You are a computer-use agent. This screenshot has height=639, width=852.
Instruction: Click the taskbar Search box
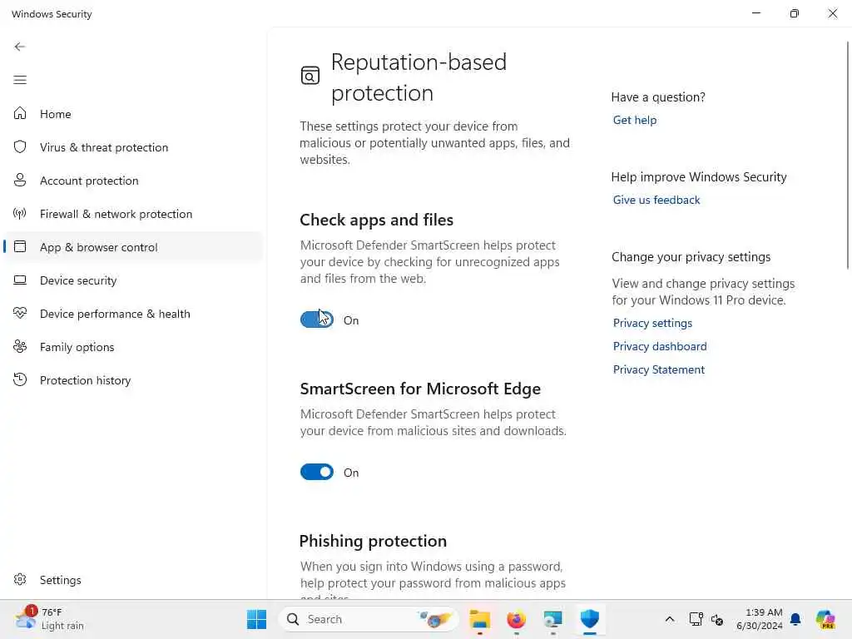click(x=369, y=619)
